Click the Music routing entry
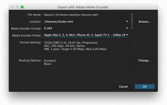 pyautogui.click(x=48, y=64)
